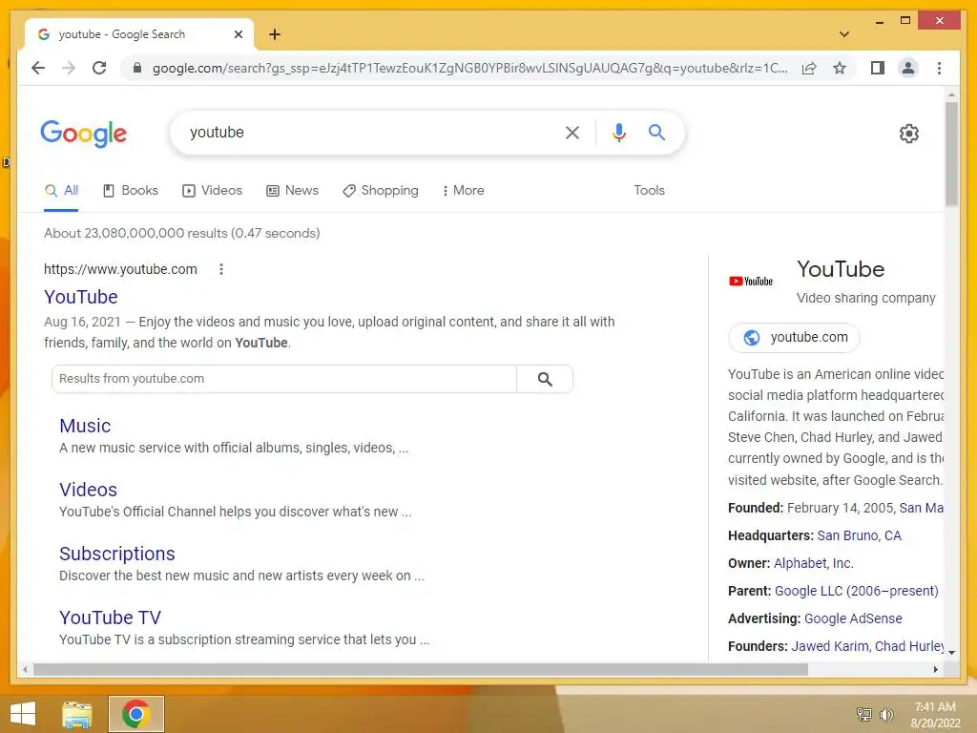Viewport: 977px width, 733px height.
Task: Open the Jawed Karim founder link
Action: (x=829, y=646)
